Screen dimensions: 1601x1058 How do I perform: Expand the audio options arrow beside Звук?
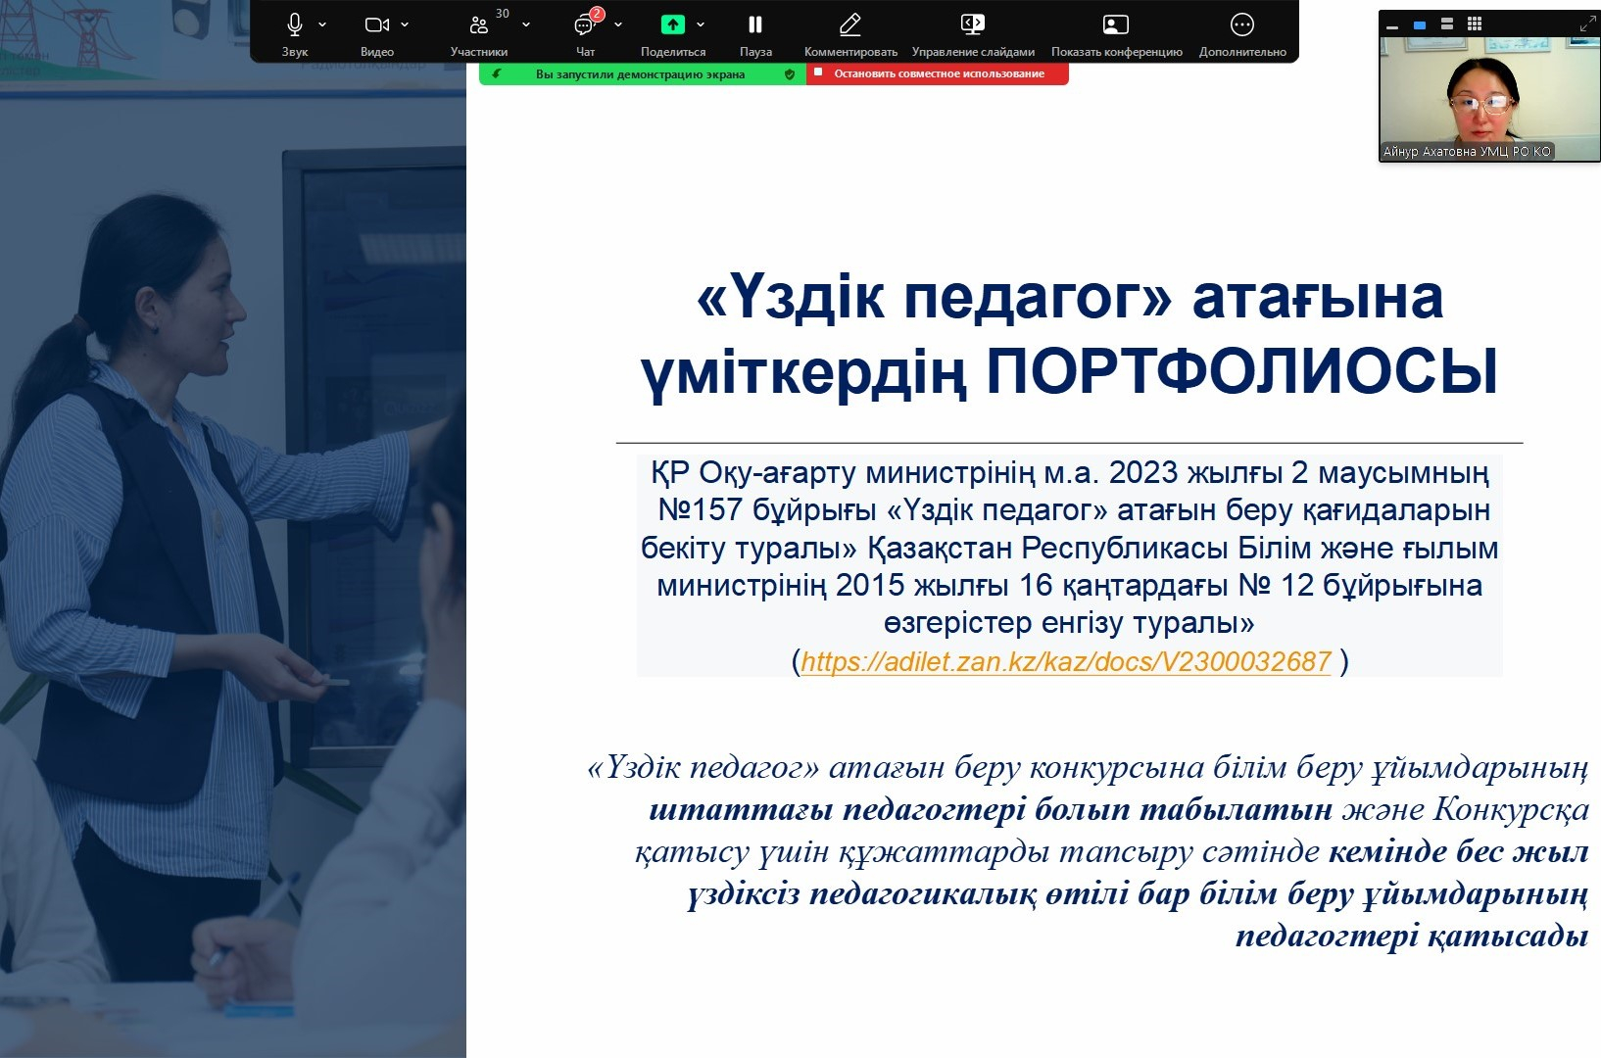coord(322,25)
